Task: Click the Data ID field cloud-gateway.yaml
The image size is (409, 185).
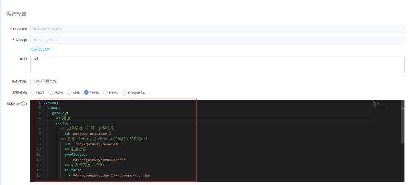Action: click(x=217, y=29)
